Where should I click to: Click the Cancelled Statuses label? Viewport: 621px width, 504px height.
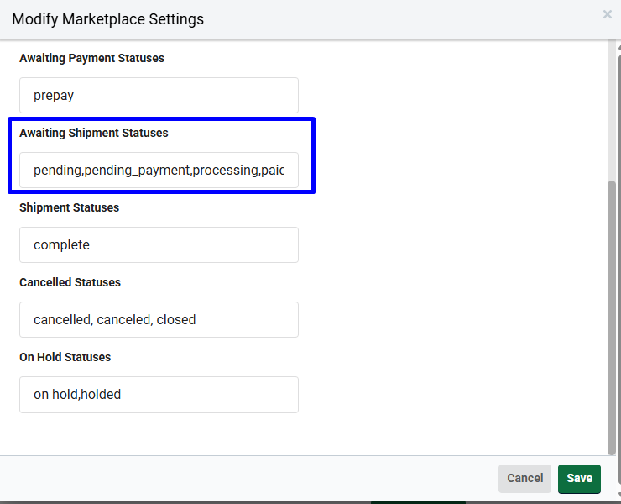pyautogui.click(x=70, y=282)
